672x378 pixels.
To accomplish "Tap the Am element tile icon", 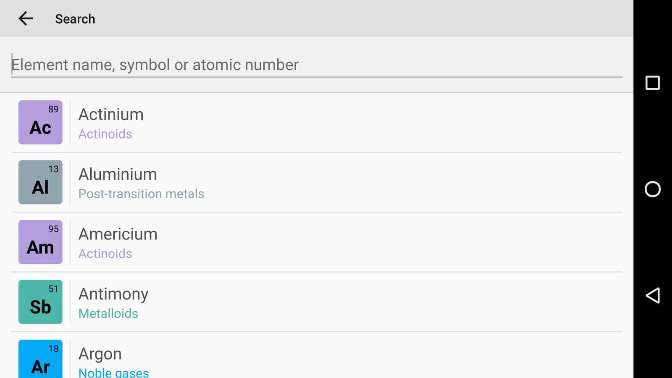I will [40, 242].
